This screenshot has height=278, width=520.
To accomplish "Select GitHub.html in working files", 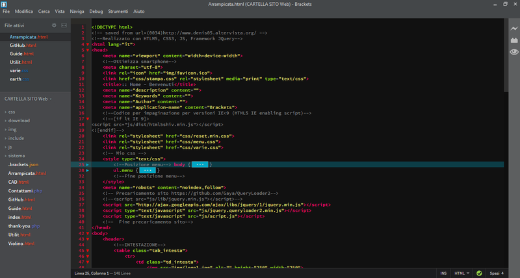I will (22, 45).
